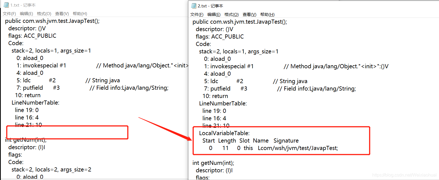Click 'line 16: 4' in 2.txt
Viewport: 439px width, 180px height.
pyautogui.click(x=214, y=118)
